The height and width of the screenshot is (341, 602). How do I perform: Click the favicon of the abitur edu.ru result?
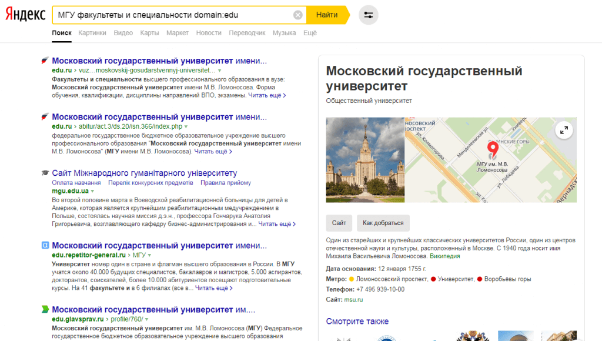pyautogui.click(x=45, y=117)
